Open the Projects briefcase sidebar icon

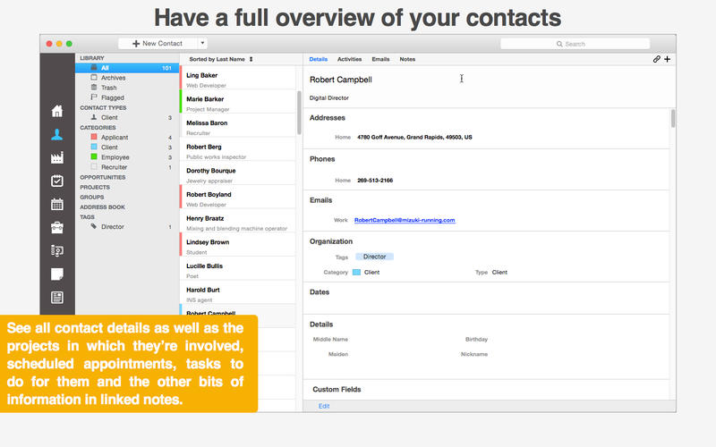pyautogui.click(x=57, y=227)
